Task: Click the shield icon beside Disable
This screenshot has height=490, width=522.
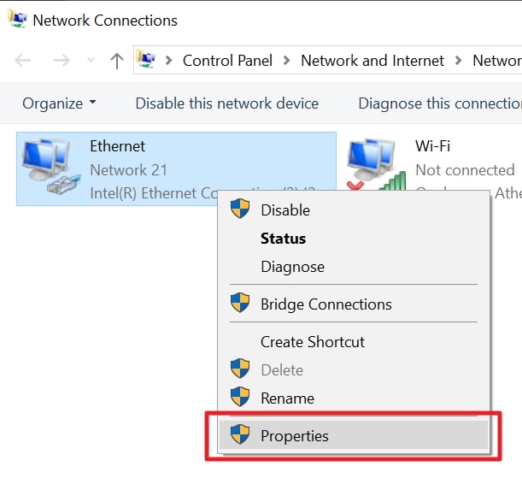Action: [240, 209]
